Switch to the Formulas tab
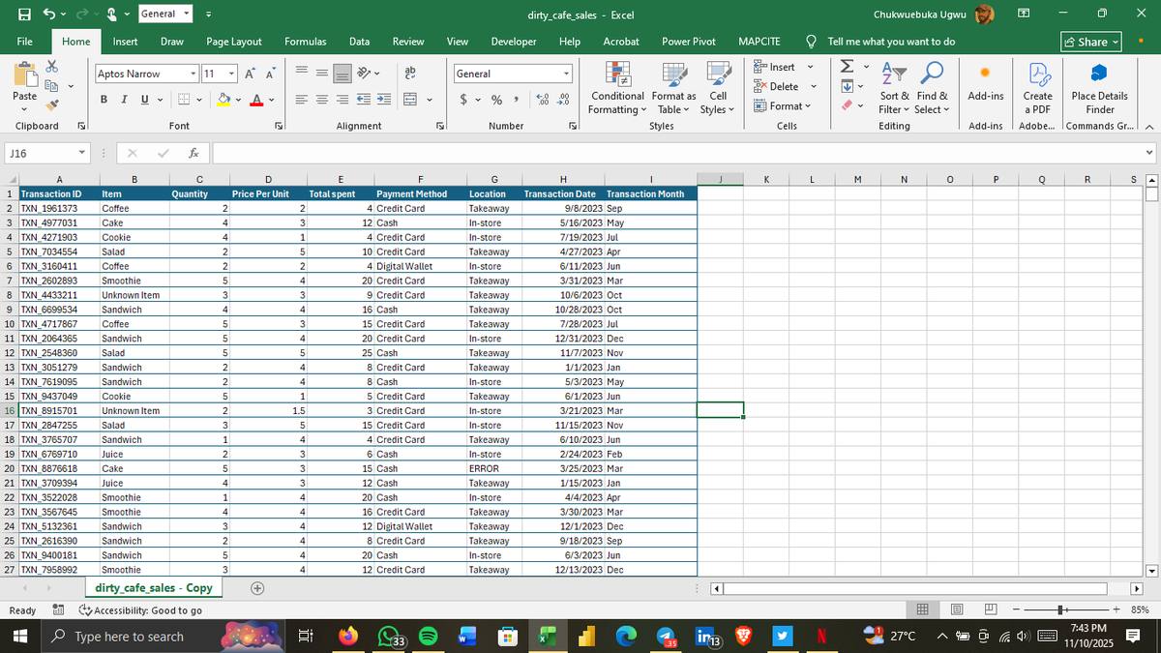Image resolution: width=1161 pixels, height=653 pixels. 305,42
